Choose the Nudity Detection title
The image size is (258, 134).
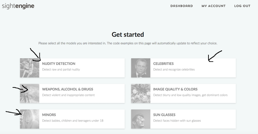coord(59,64)
